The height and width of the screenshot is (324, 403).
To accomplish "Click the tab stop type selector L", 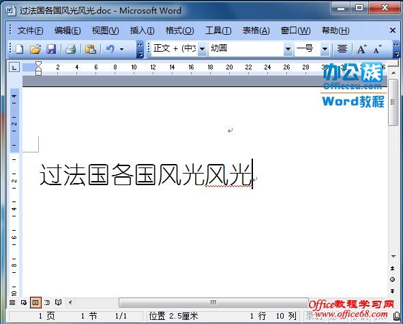I will (x=14, y=67).
